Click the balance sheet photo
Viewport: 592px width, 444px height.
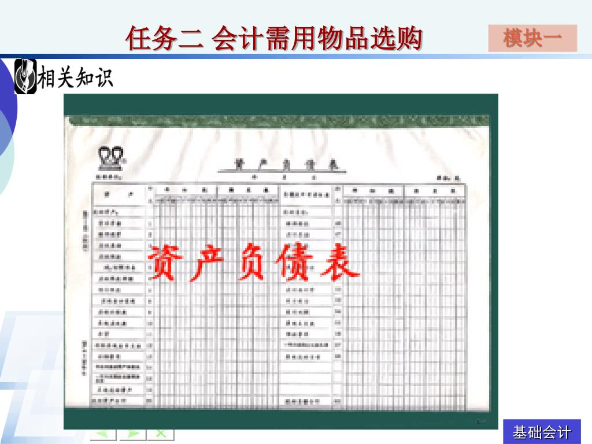tap(281, 261)
